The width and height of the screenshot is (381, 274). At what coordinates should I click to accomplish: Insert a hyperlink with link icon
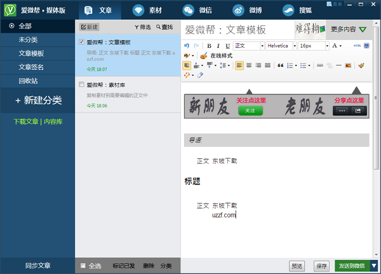coord(320,65)
